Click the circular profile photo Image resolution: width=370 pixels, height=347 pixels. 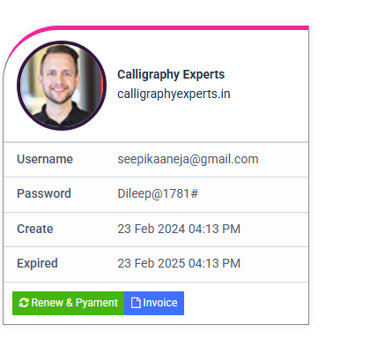(x=62, y=86)
